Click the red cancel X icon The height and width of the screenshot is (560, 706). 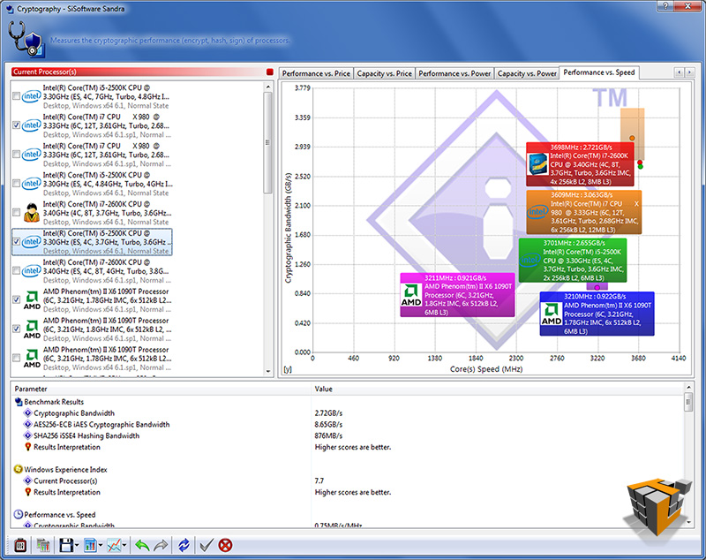(x=225, y=545)
